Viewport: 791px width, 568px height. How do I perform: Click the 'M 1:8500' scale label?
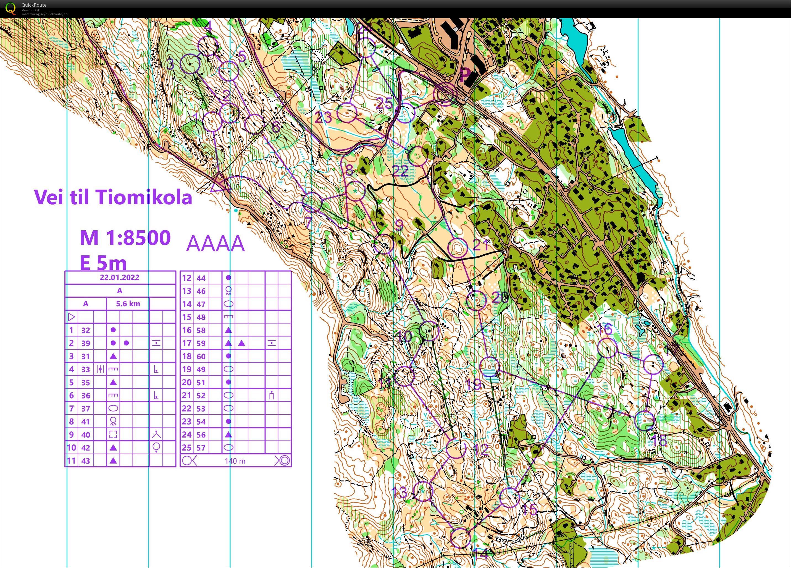[x=125, y=238]
